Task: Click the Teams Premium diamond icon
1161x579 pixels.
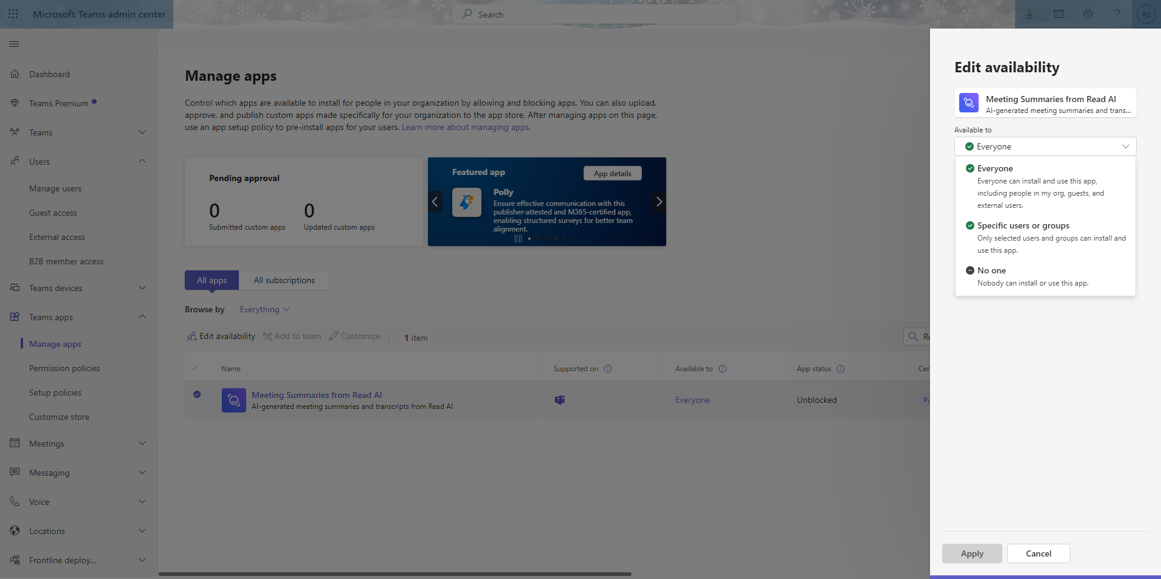Action: [x=15, y=103]
